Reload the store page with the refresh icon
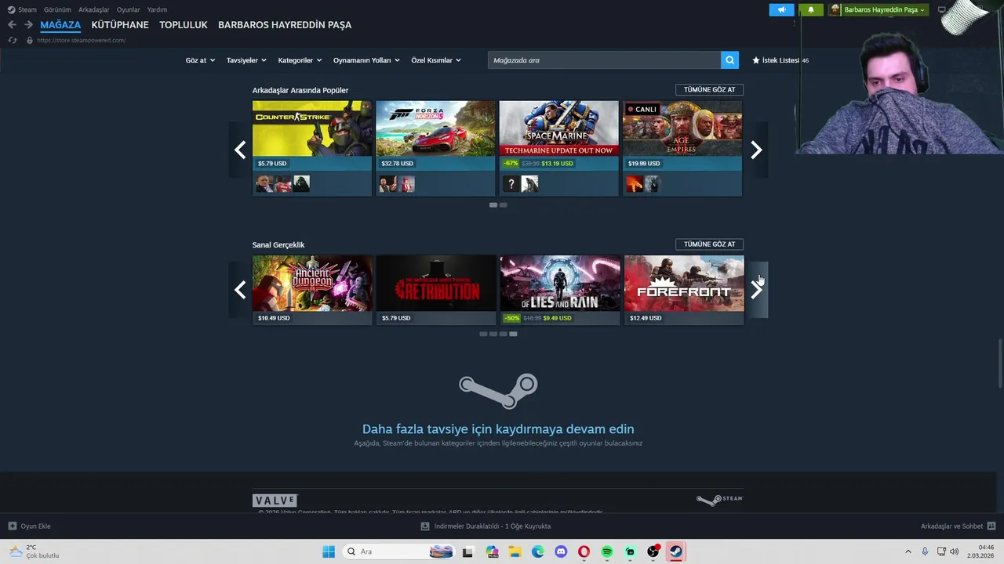Screen dimensions: 1004x564 (12, 40)
